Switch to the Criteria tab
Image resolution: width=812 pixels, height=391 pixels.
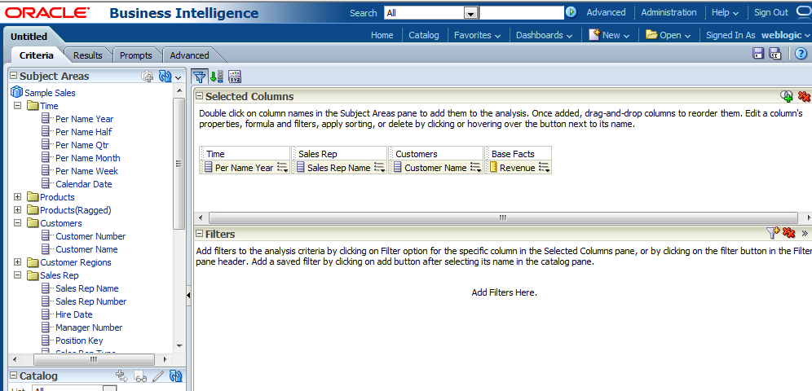(x=36, y=55)
